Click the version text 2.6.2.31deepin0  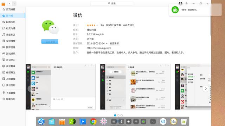pyautogui.click(x=95, y=34)
